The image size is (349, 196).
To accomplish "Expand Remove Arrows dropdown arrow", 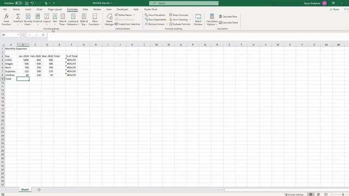I will pos(167,24).
